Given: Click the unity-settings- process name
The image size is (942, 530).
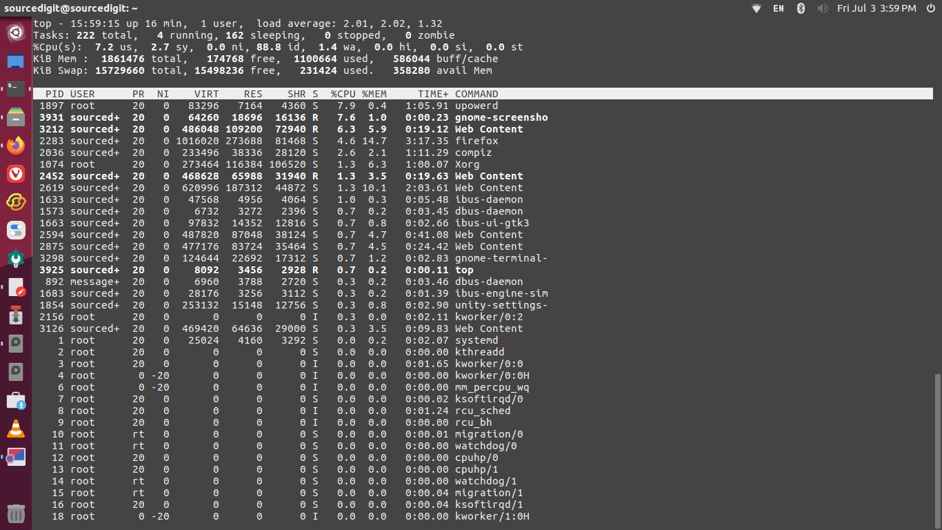Looking at the screenshot, I should pyautogui.click(x=501, y=305).
